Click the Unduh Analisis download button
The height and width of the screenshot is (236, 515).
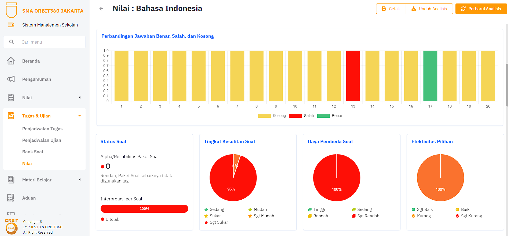point(429,9)
